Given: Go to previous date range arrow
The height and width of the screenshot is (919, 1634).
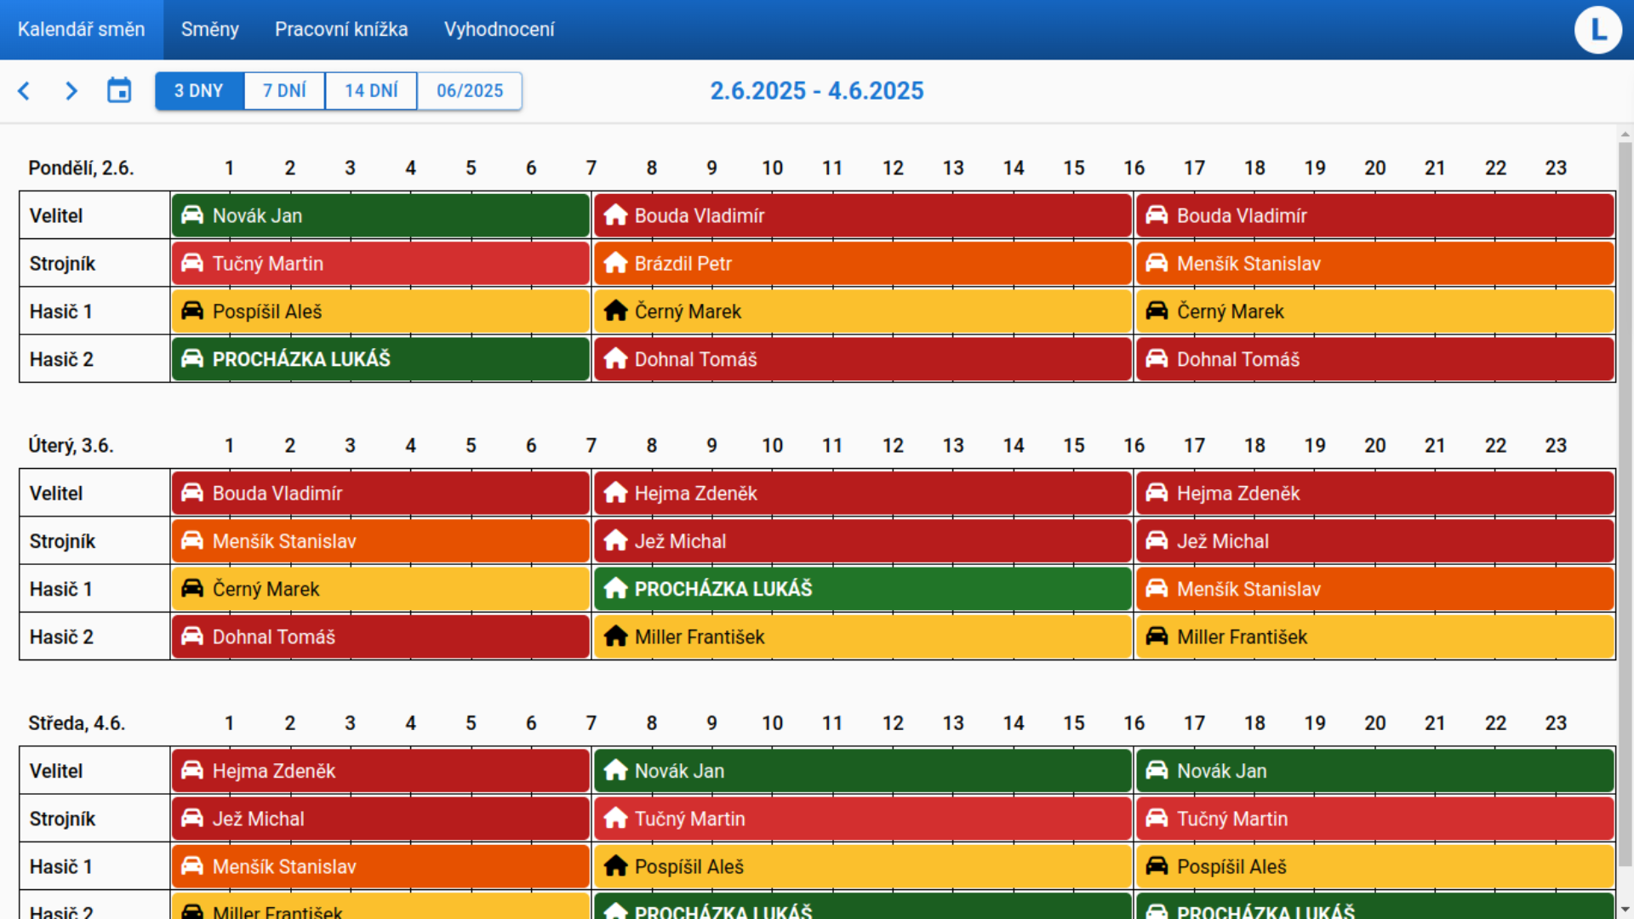Looking at the screenshot, I should pos(24,91).
